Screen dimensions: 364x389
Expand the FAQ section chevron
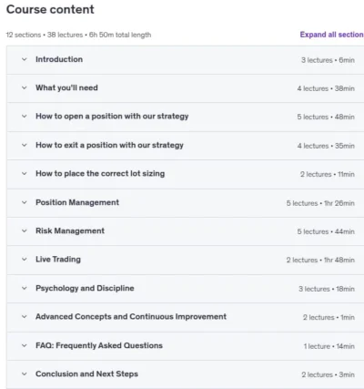click(25, 345)
